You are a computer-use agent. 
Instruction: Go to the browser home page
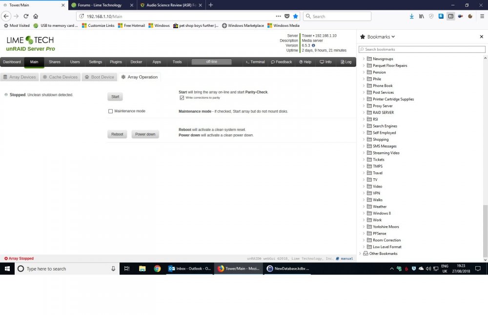pyautogui.click(x=36, y=16)
